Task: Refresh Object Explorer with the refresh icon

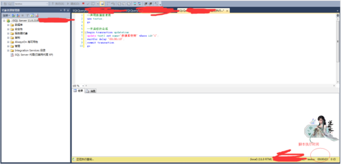Action: pos(32,15)
